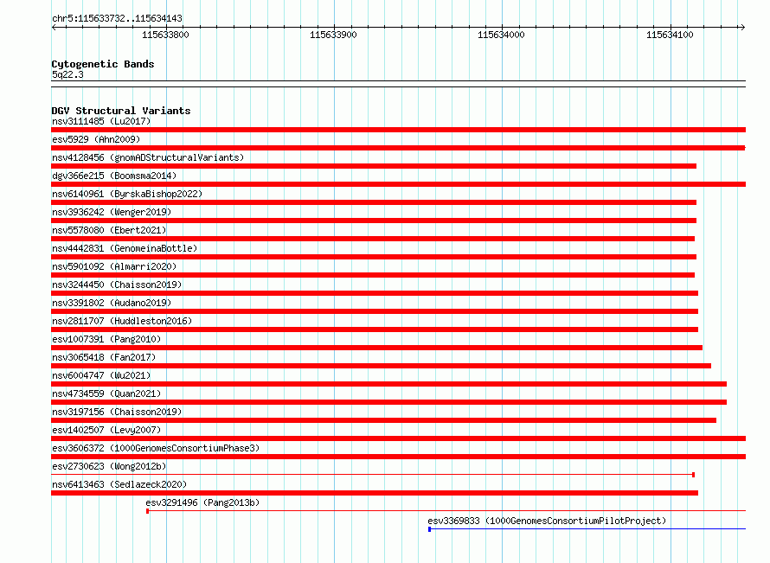The width and height of the screenshot is (770, 563).
Task: Click the red bar under nsv3111485
Action: tap(398, 130)
